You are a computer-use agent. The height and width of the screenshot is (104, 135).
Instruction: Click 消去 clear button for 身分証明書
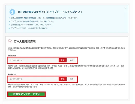coord(72,60)
